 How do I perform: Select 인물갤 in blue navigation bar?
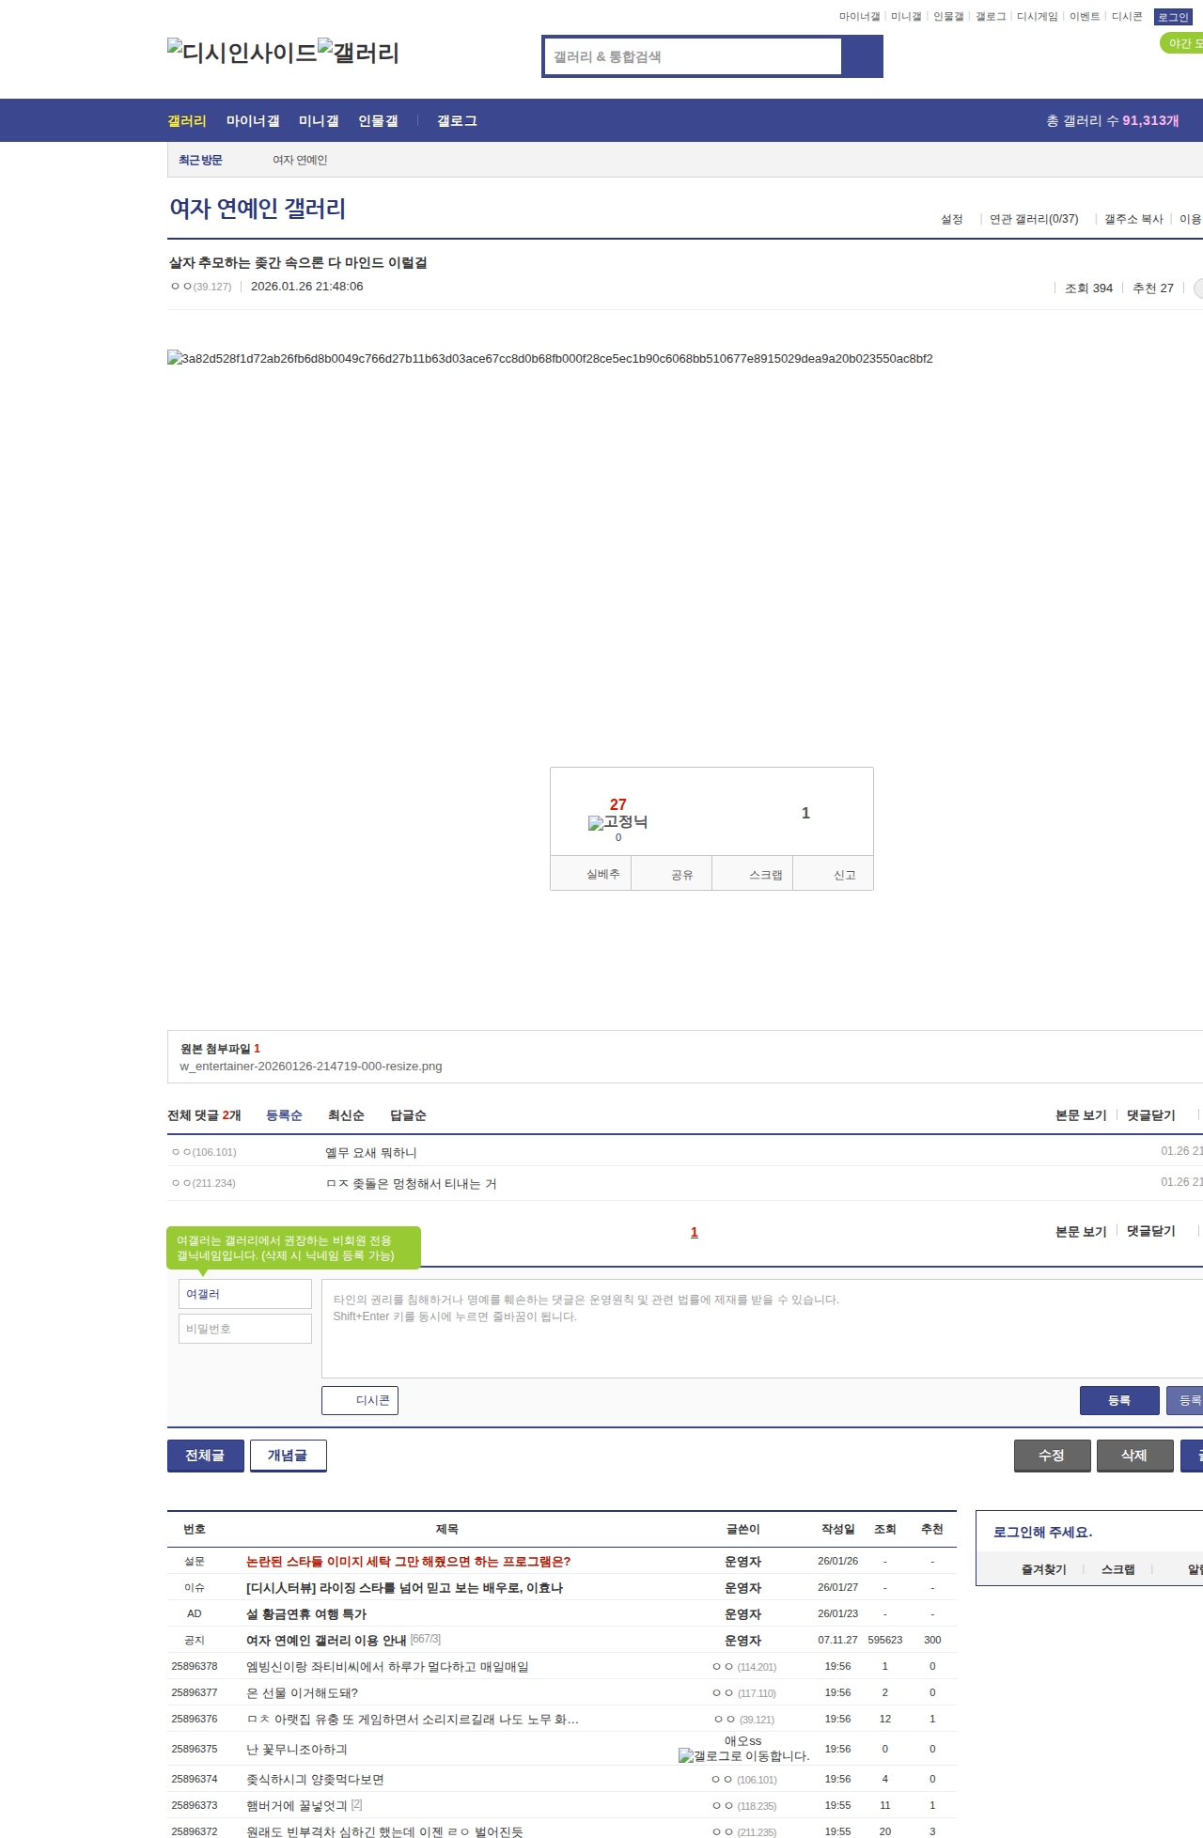pyautogui.click(x=378, y=120)
